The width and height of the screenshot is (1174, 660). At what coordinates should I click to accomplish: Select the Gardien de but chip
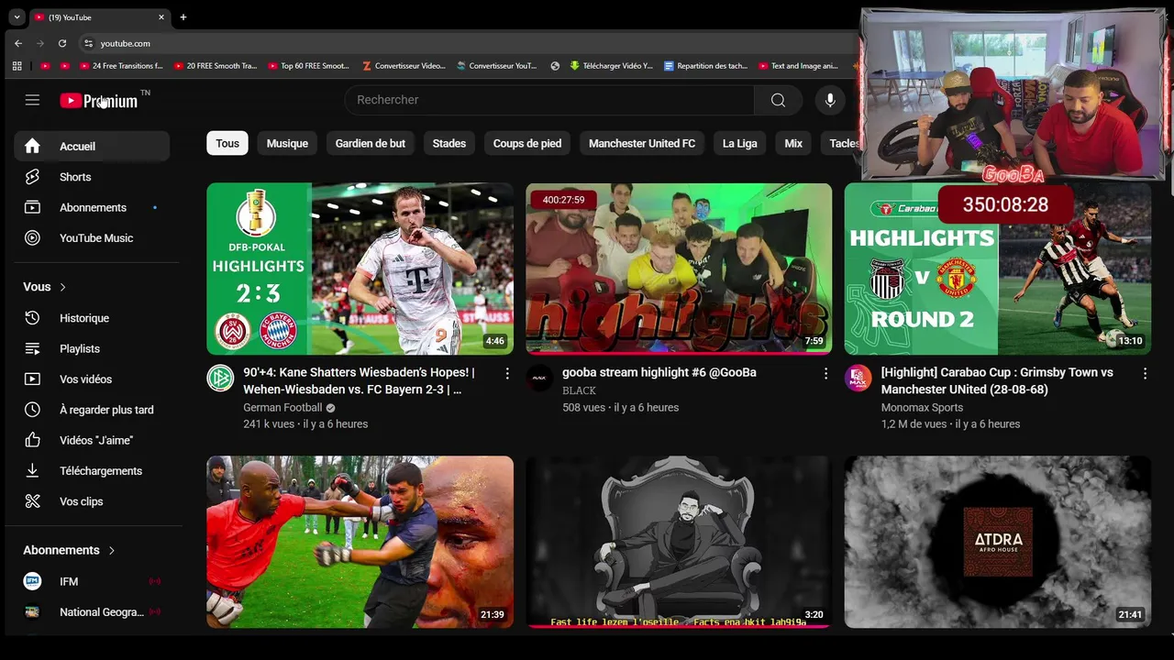click(371, 143)
